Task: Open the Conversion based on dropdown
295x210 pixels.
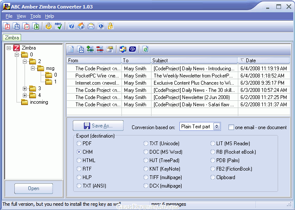Action: pyautogui.click(x=217, y=127)
